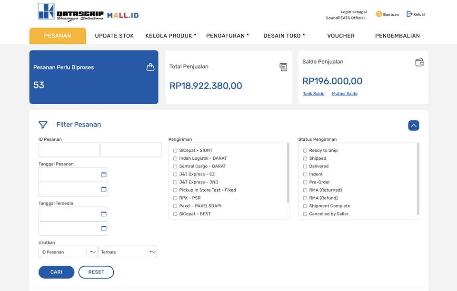Open the calendar picker for Tanggal Tersedia
Viewport: 457px width, 291px height.
[x=104, y=214]
